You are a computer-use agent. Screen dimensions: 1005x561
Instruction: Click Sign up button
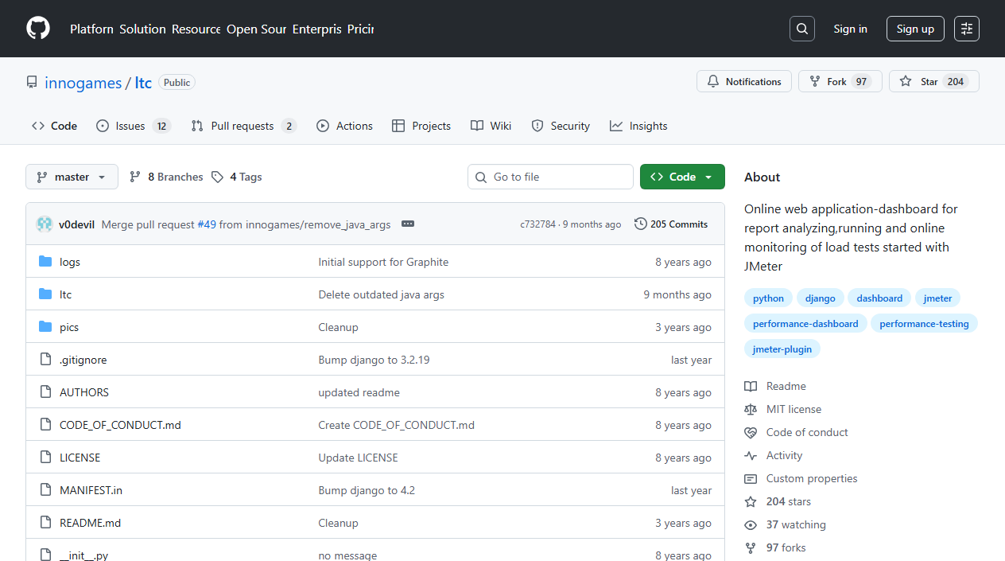(915, 29)
